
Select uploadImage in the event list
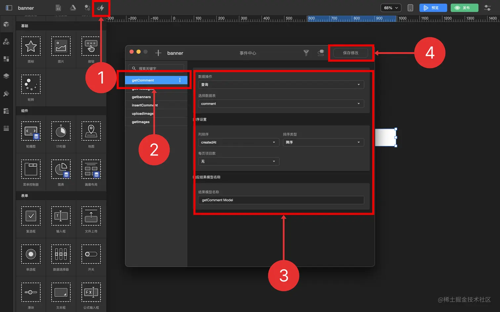click(x=156, y=114)
